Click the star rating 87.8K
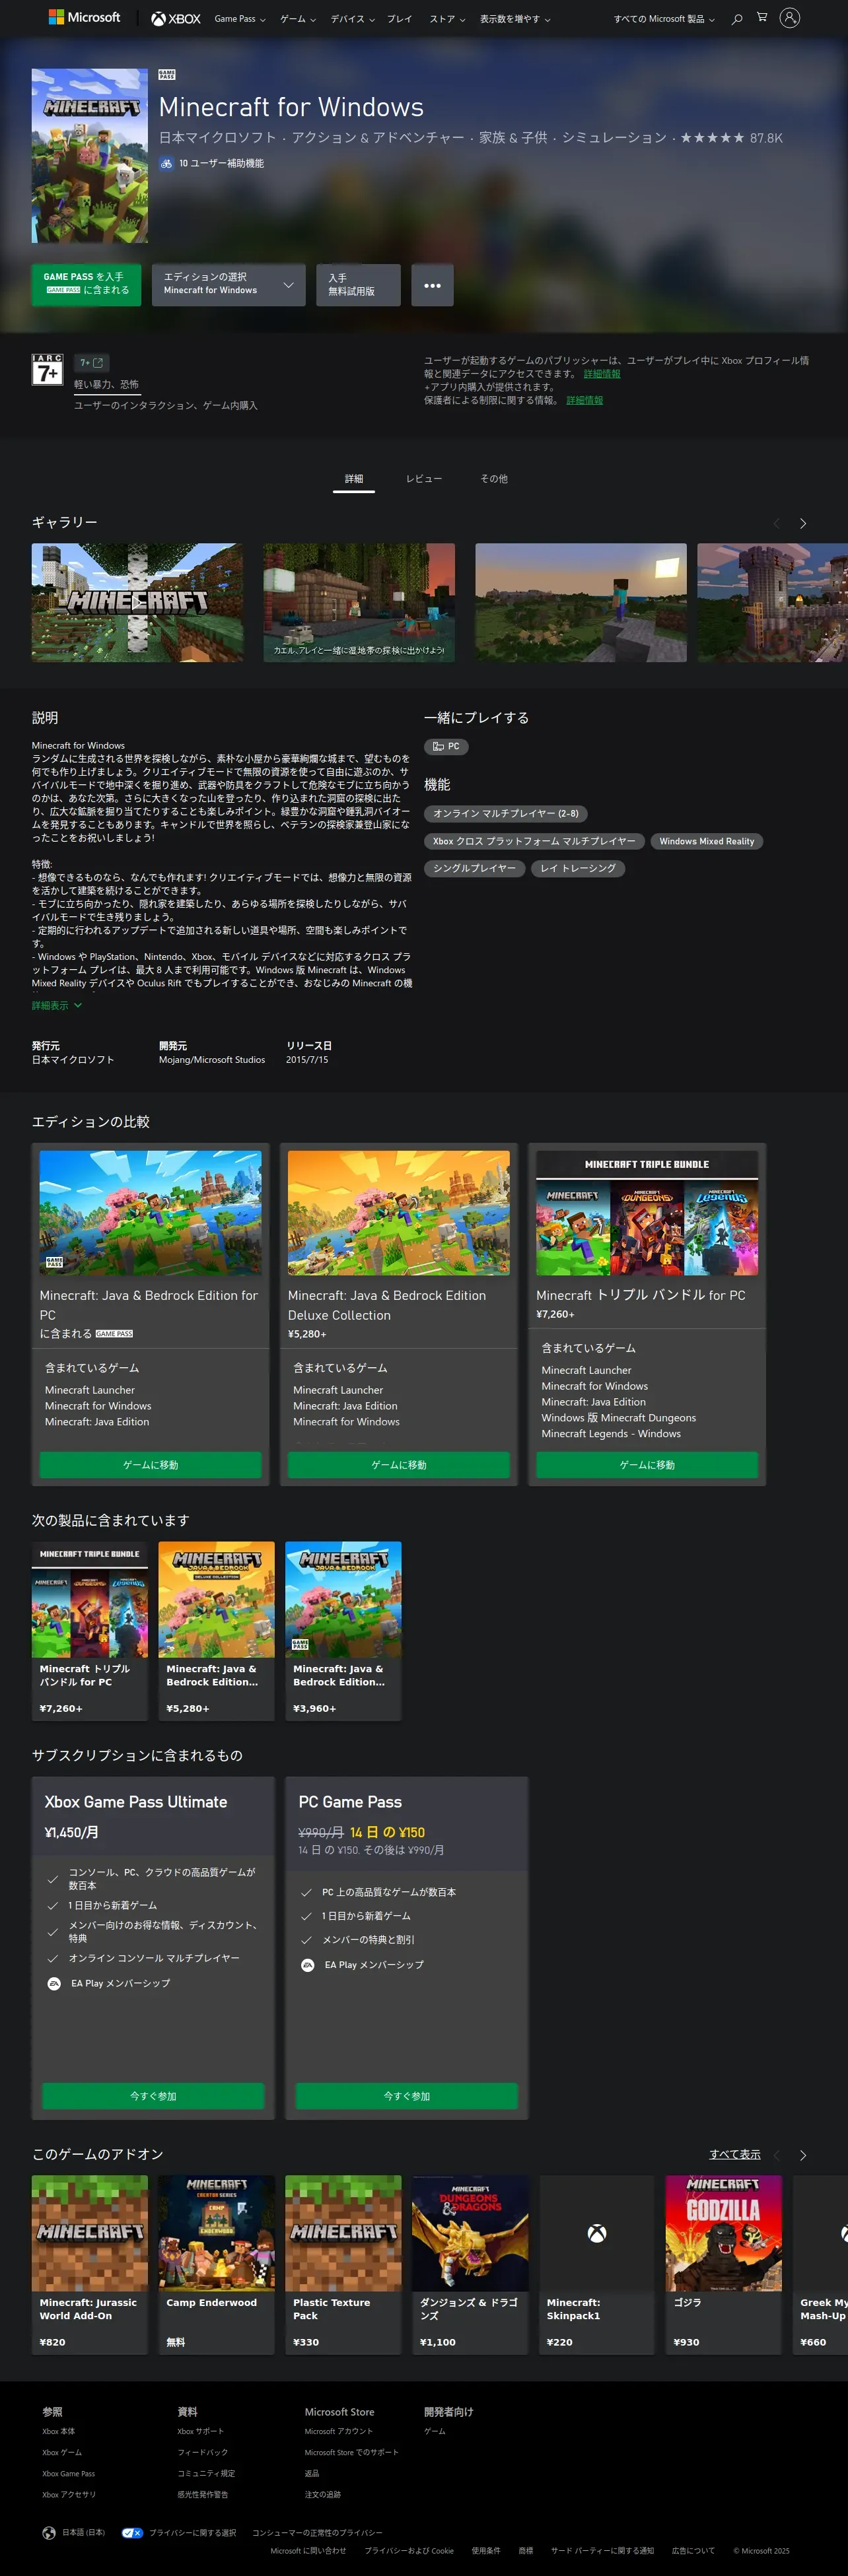This screenshot has width=848, height=2576. pyautogui.click(x=731, y=138)
